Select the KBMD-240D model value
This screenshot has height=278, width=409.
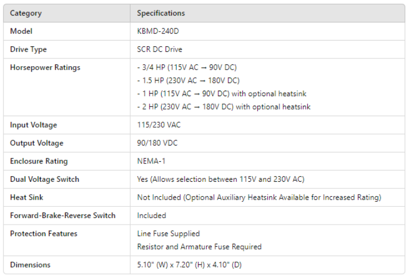coord(158,31)
